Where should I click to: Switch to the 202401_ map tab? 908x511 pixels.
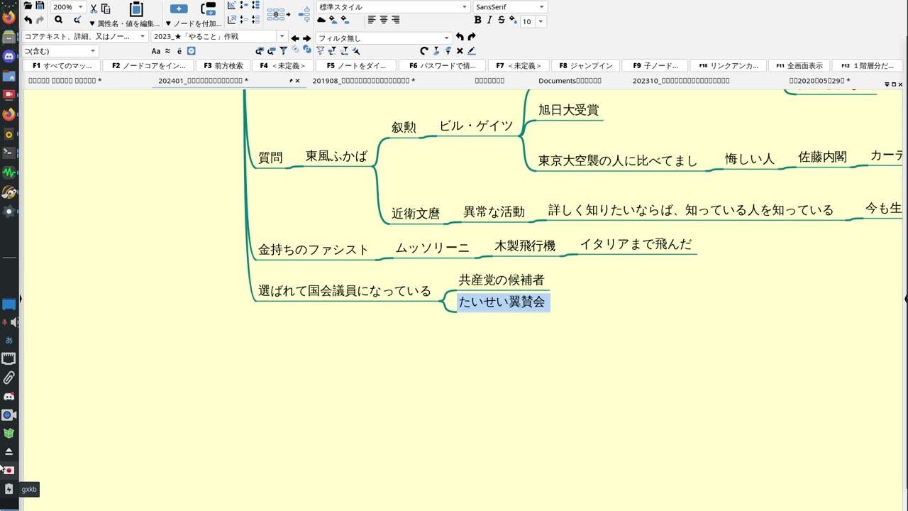tap(203, 81)
